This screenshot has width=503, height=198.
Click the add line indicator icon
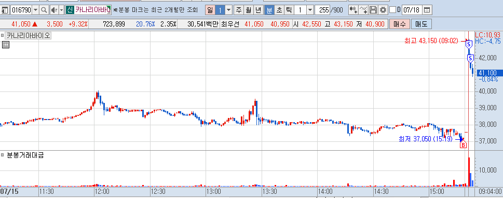[x=363, y=10]
